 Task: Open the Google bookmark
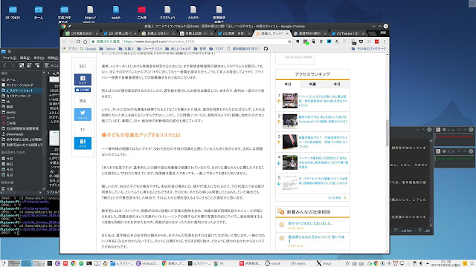pos(88,48)
